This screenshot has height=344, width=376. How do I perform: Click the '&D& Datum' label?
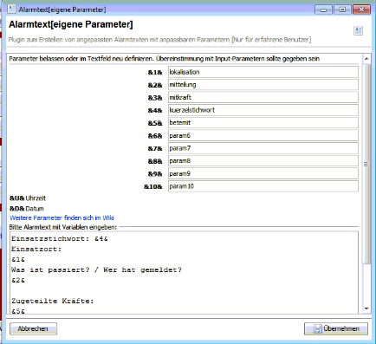27,209
